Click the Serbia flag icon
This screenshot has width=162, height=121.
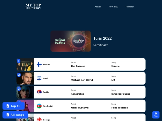point(39,92)
